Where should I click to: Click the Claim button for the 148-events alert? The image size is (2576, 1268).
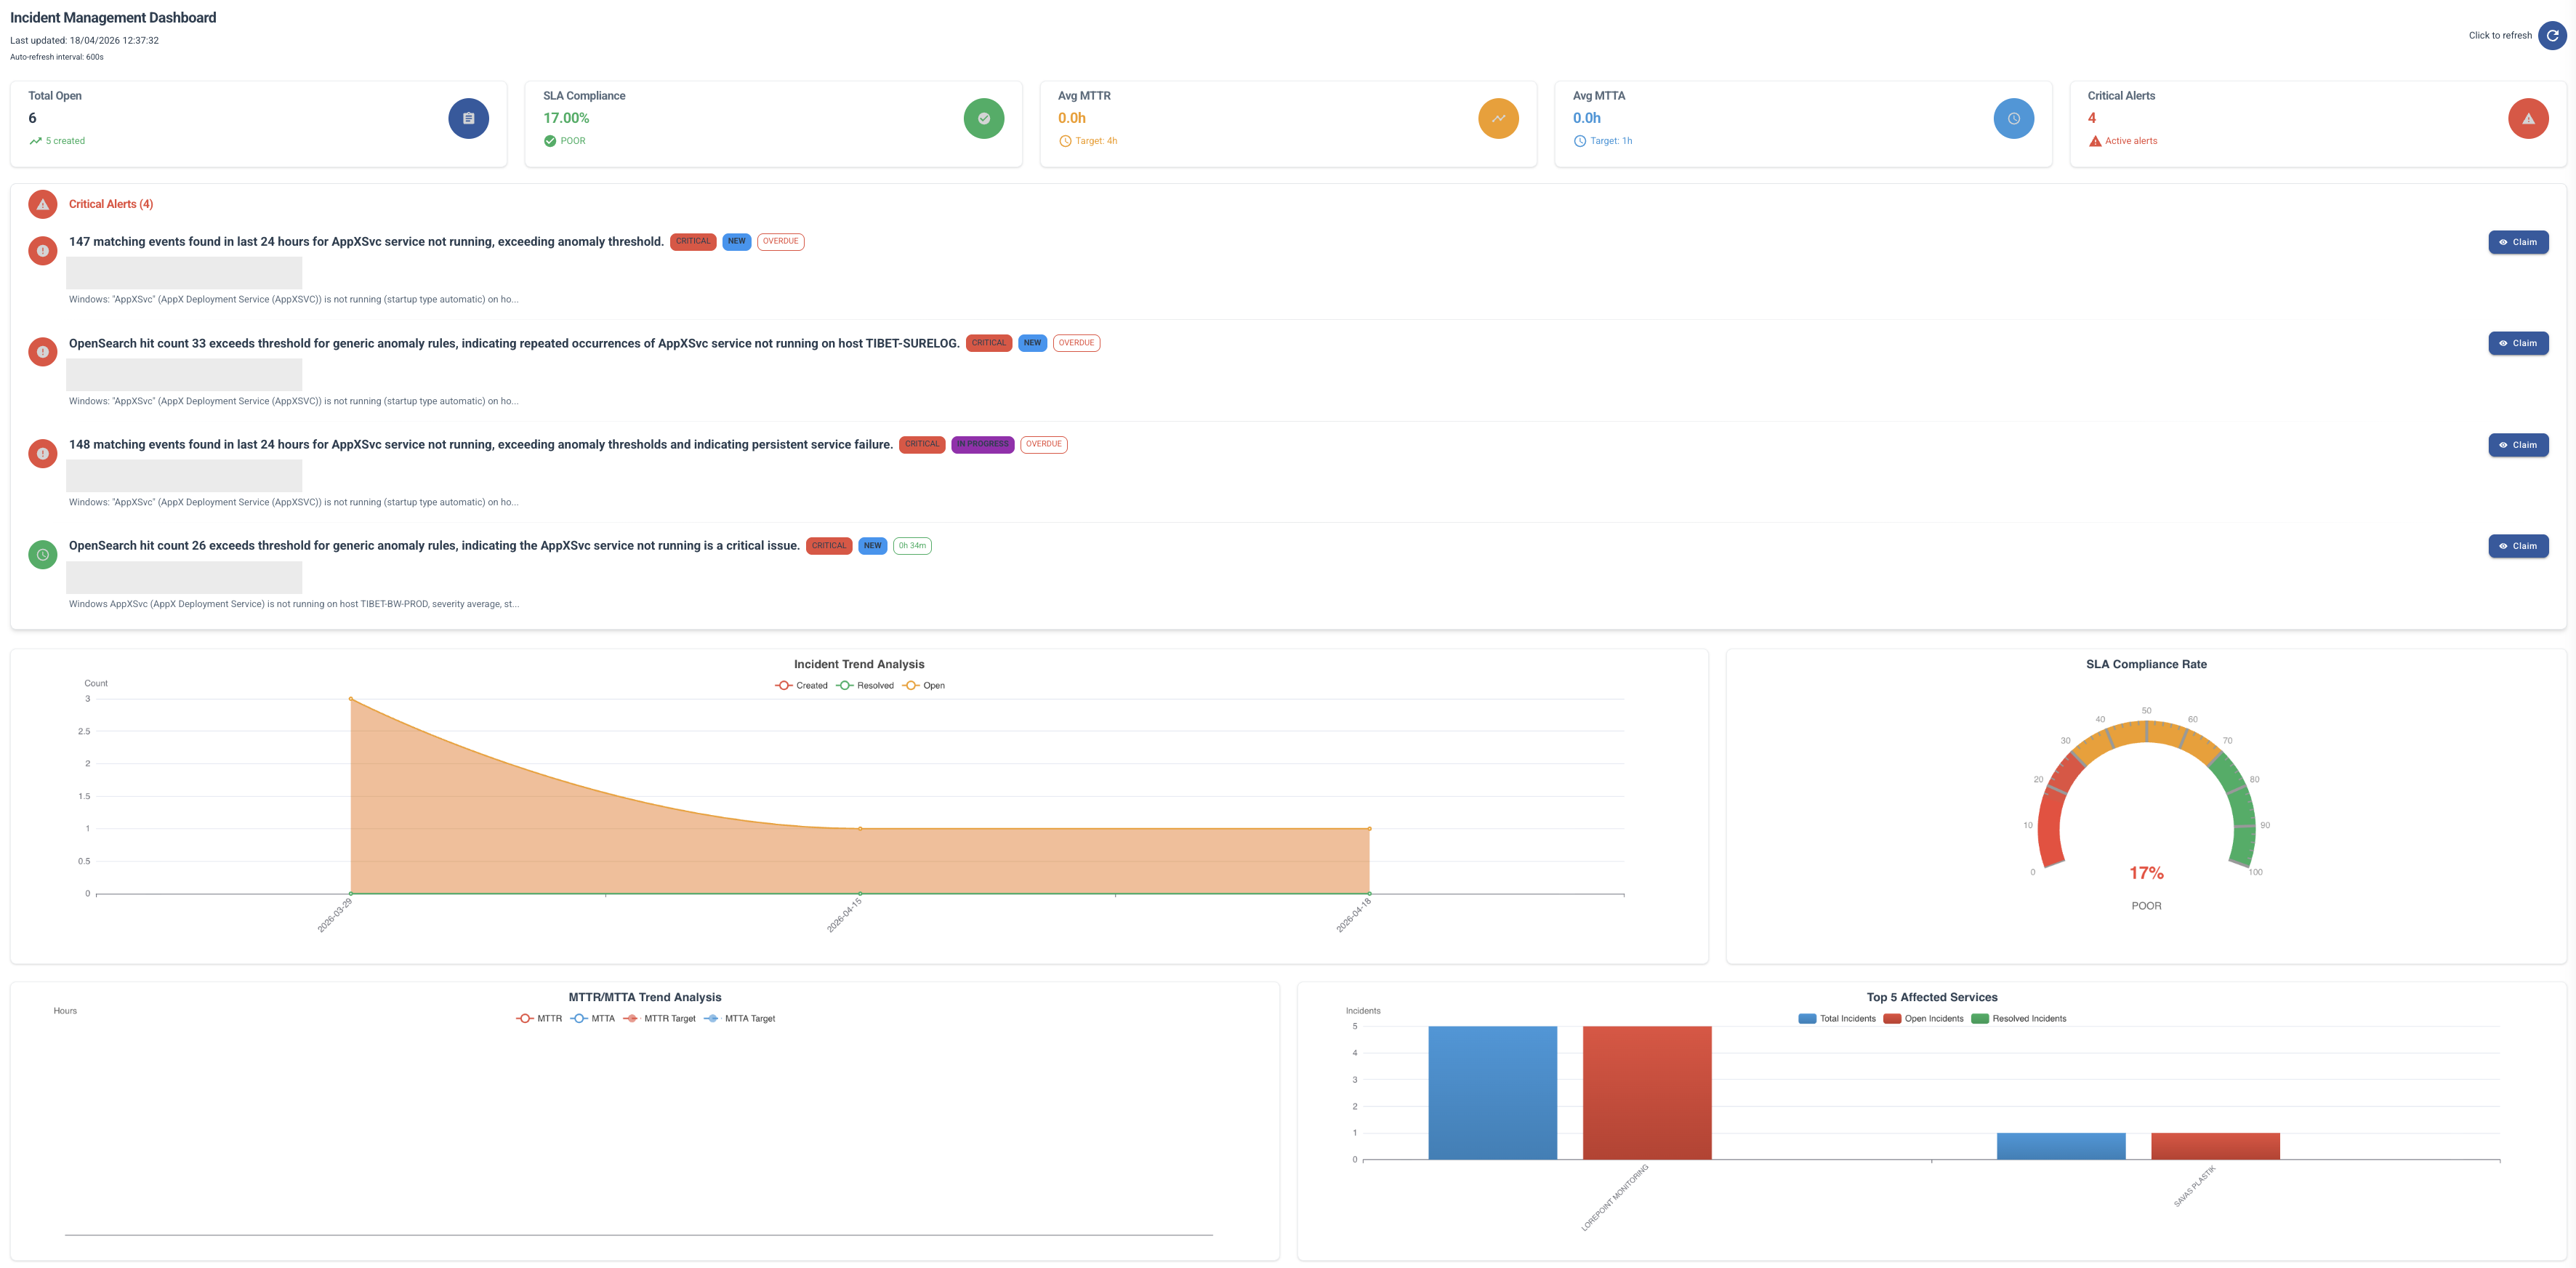2518,445
